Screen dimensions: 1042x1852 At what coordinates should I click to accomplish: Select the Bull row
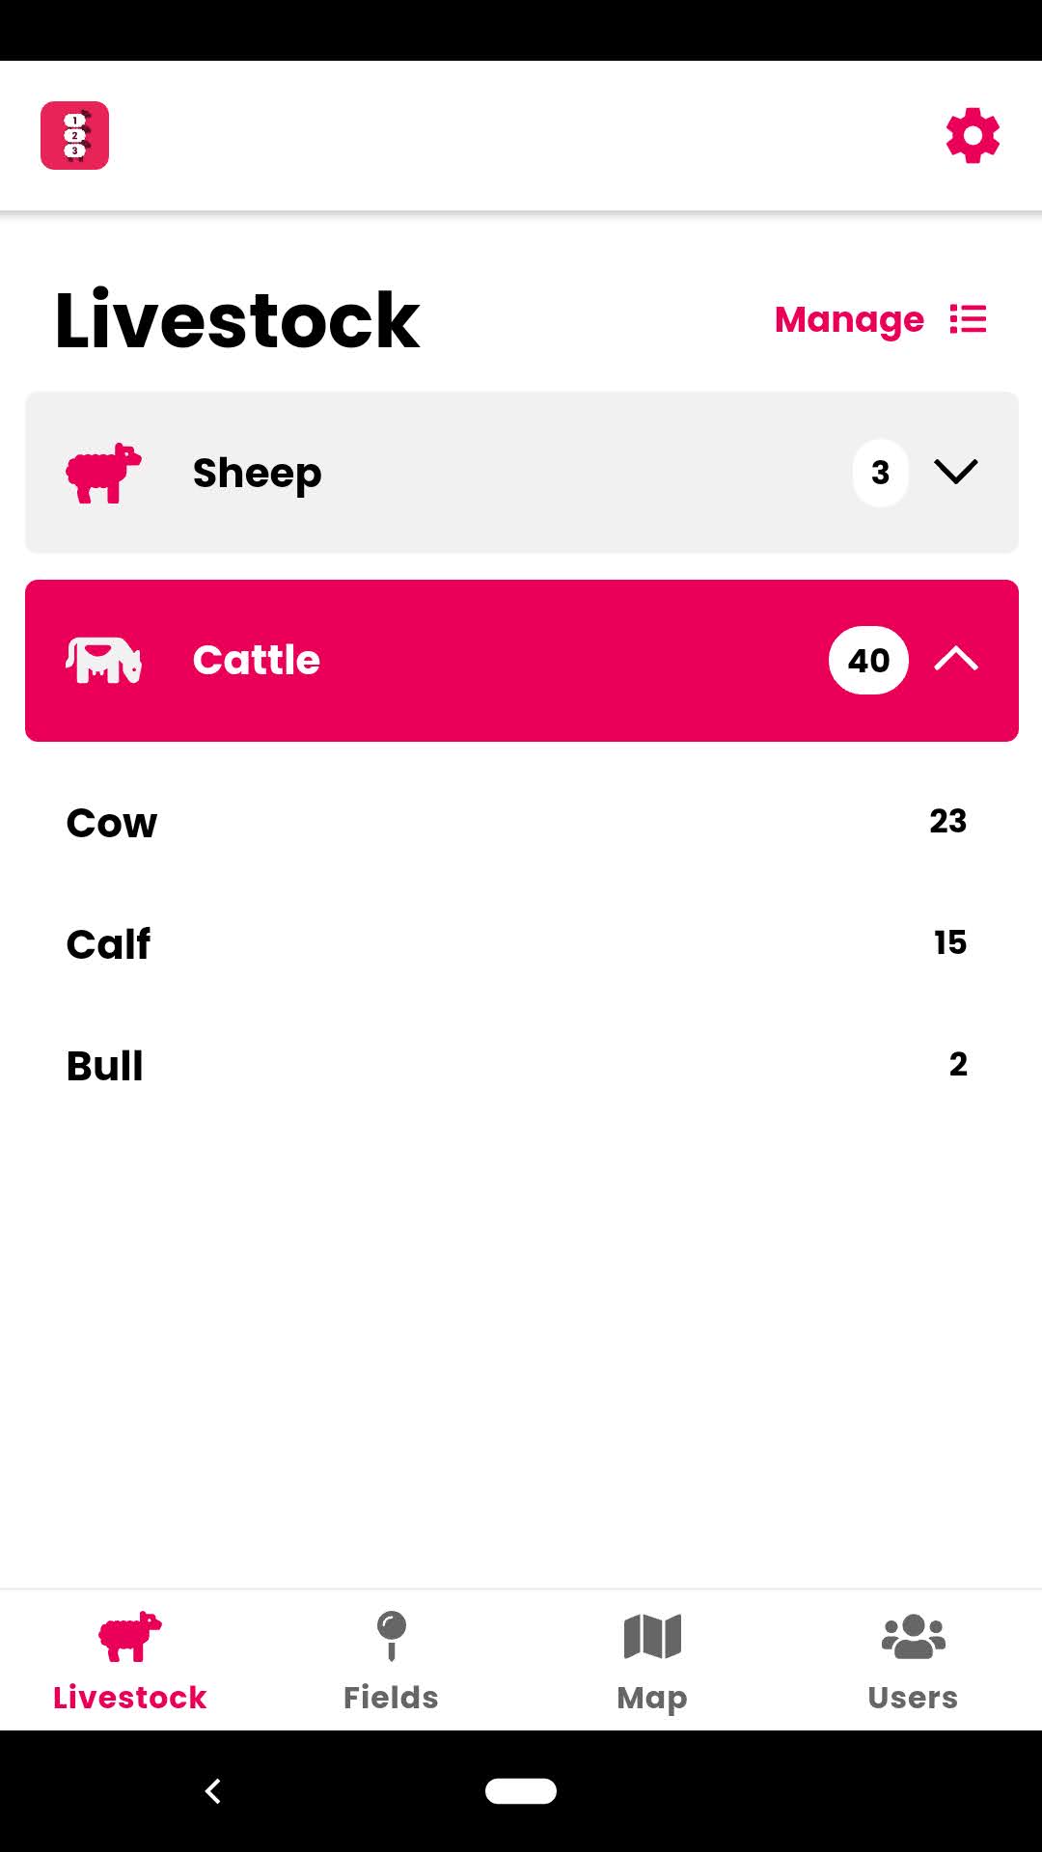[x=521, y=1065]
